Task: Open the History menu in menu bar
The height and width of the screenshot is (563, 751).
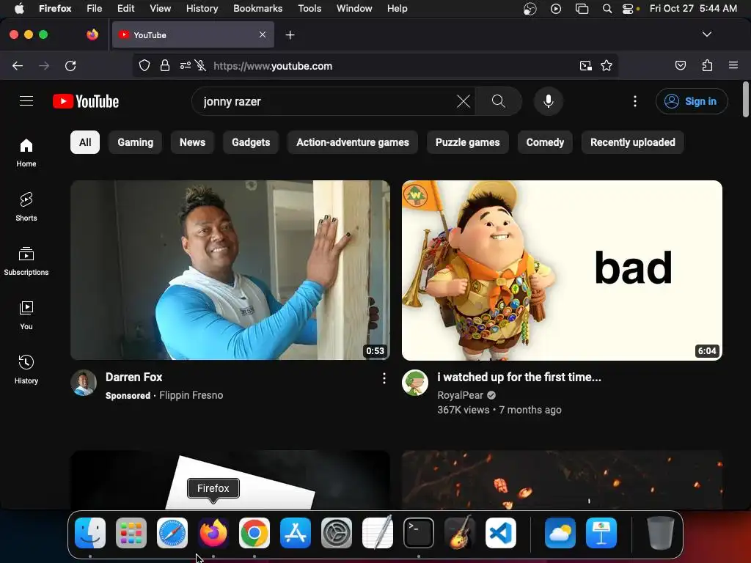Action: point(202,9)
